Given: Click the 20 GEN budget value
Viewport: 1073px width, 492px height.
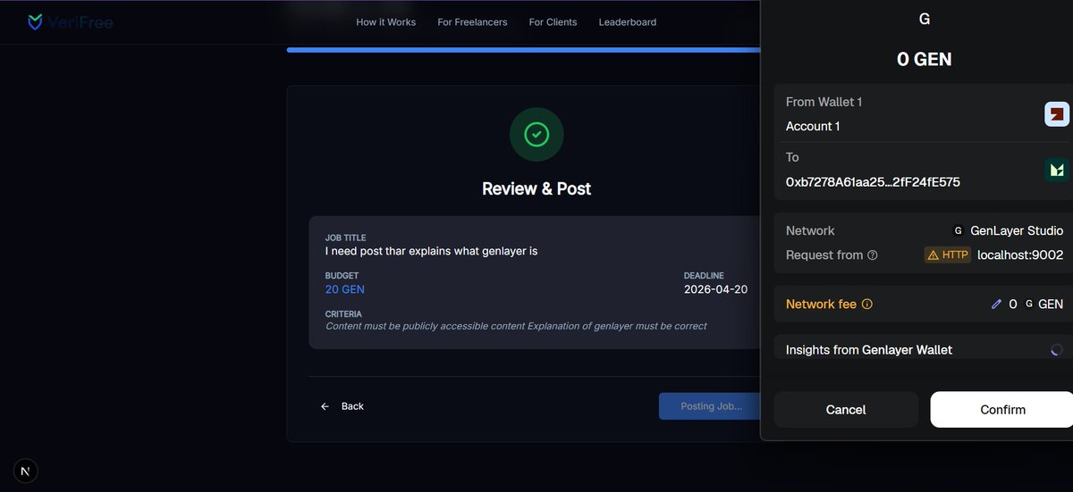Looking at the screenshot, I should (345, 289).
